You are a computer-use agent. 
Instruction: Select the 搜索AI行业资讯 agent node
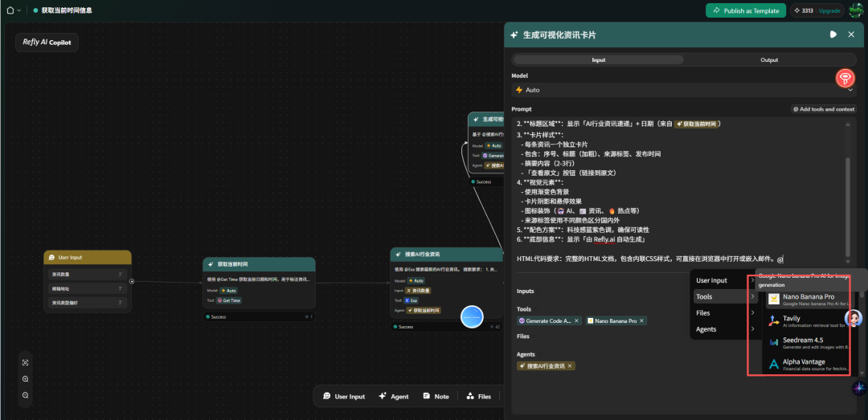(x=446, y=283)
